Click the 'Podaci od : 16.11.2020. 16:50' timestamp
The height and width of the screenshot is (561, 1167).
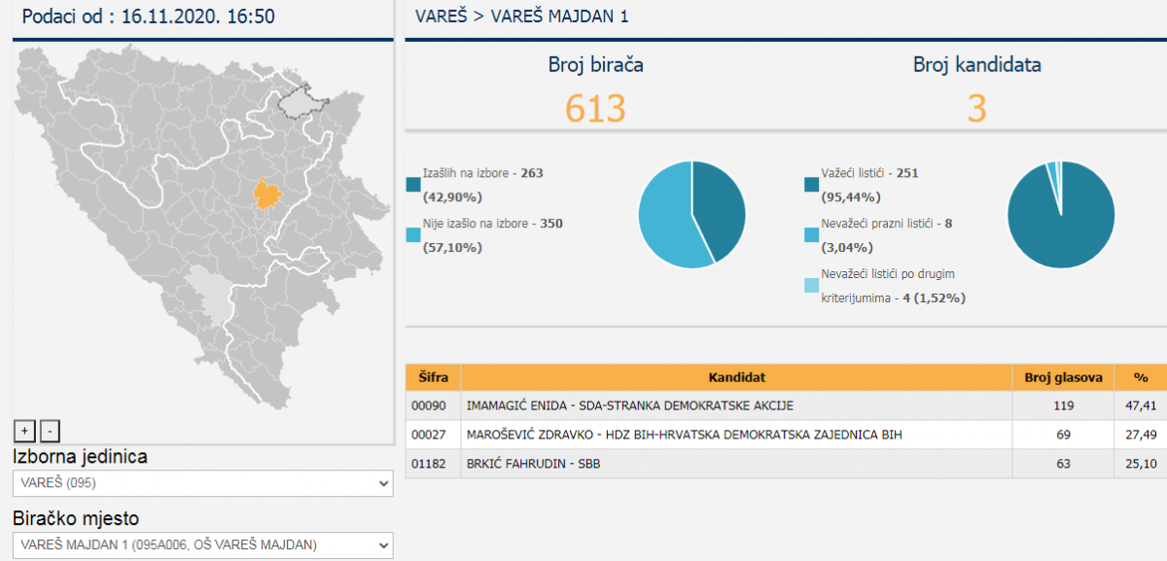148,17
